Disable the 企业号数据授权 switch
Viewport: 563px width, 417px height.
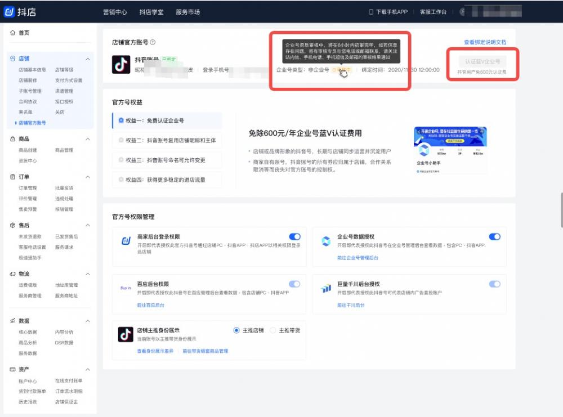(x=495, y=236)
